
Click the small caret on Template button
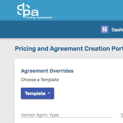(x=49, y=93)
